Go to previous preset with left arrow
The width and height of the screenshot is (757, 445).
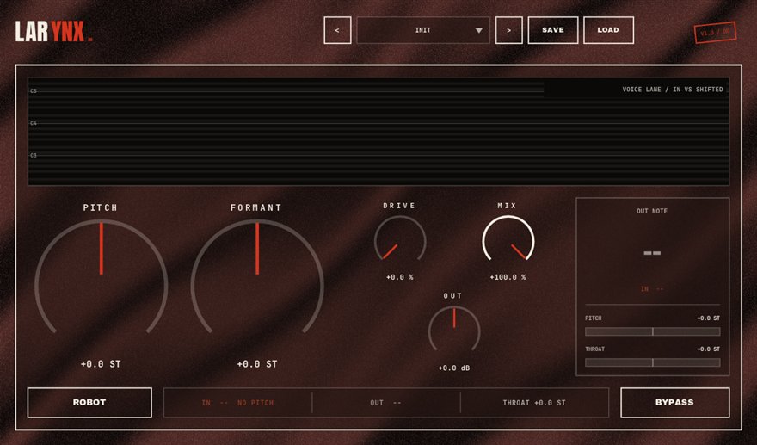click(x=337, y=30)
